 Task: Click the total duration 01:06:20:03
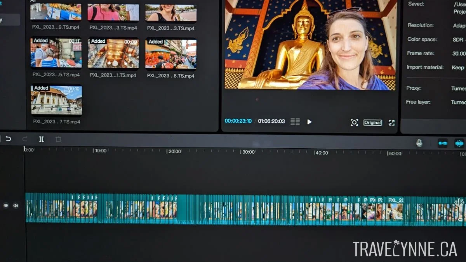click(x=271, y=121)
